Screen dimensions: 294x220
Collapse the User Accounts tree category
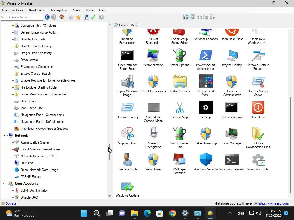point(4,184)
